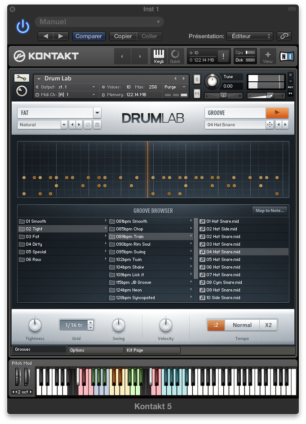Open the FAT kit dropdown arrow
Image resolution: width=306 pixels, height=424 pixels.
point(97,113)
